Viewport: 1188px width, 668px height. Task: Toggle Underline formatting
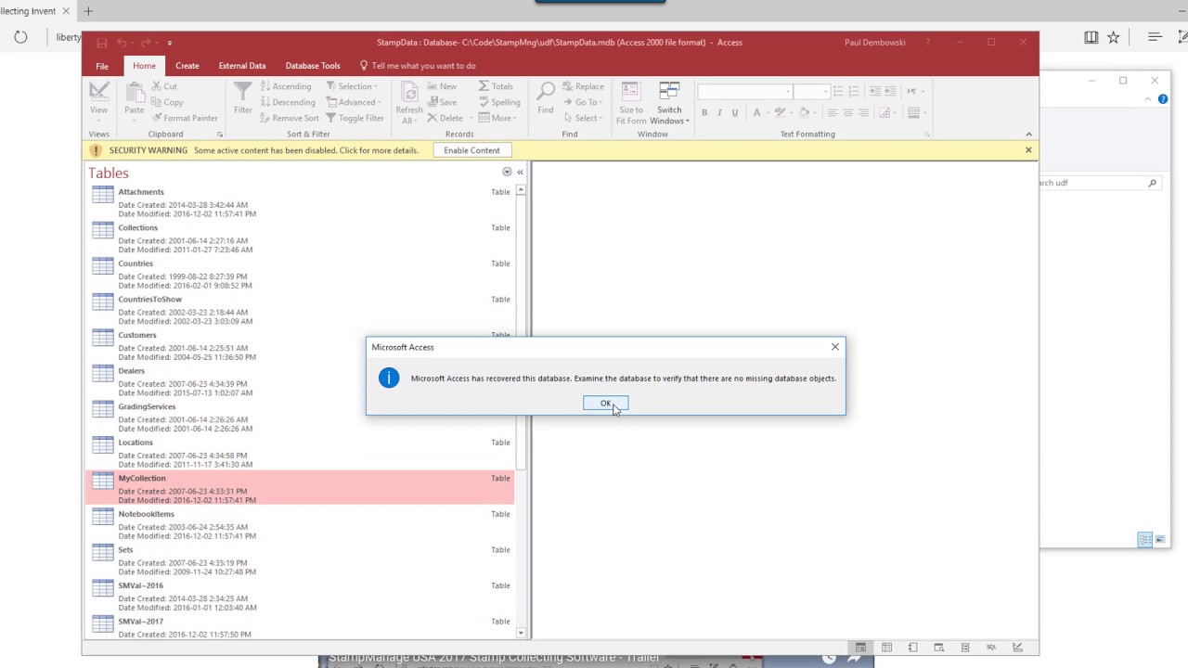[734, 113]
